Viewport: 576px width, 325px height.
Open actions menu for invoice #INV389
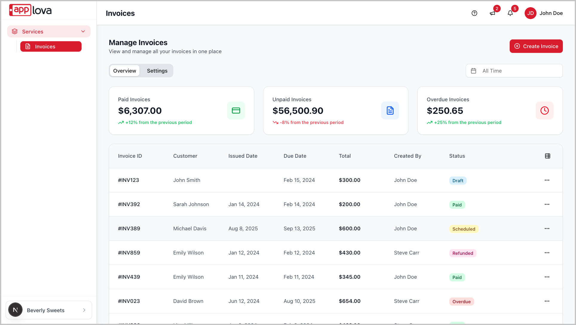coord(547,229)
